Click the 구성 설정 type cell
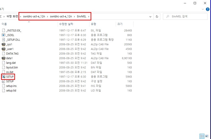This screenshot has width=211, height=139. click(97, 81)
